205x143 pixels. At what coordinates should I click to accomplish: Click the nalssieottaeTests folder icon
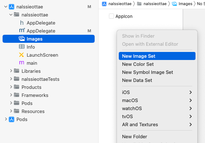(x=16, y=79)
